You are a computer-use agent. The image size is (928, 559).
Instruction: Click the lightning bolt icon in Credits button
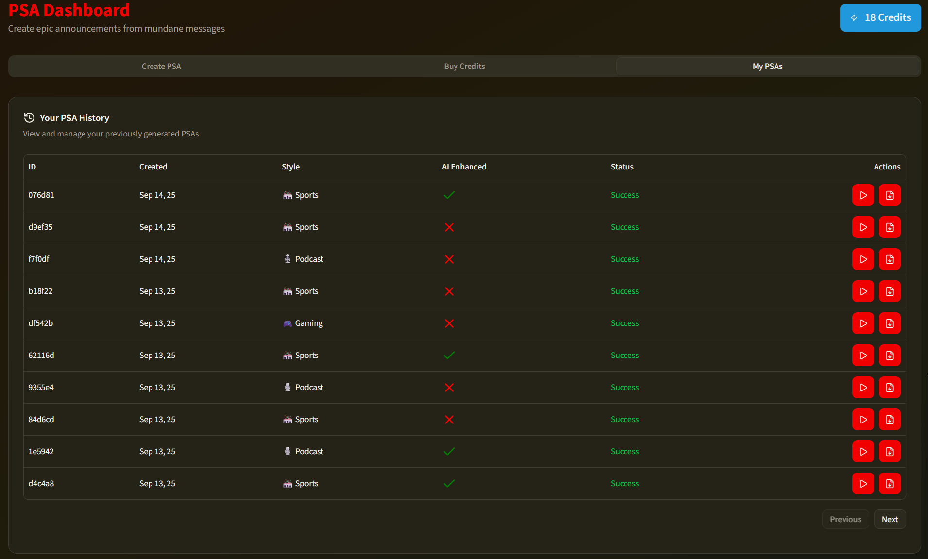854,17
